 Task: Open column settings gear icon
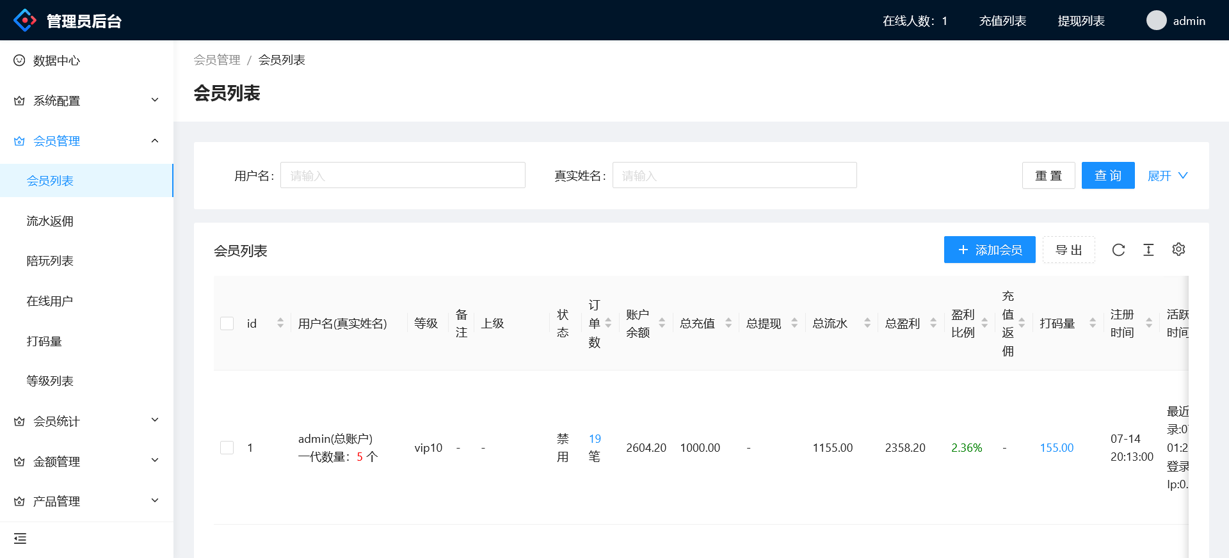click(1178, 250)
